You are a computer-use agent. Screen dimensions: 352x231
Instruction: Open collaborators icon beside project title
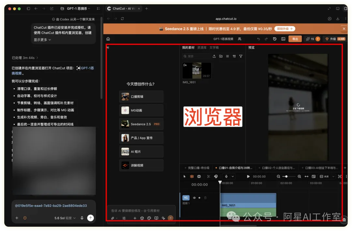point(240,39)
